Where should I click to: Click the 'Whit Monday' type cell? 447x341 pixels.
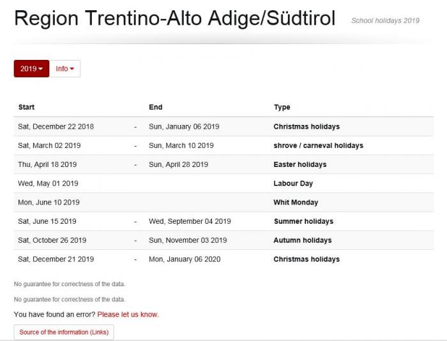point(296,203)
